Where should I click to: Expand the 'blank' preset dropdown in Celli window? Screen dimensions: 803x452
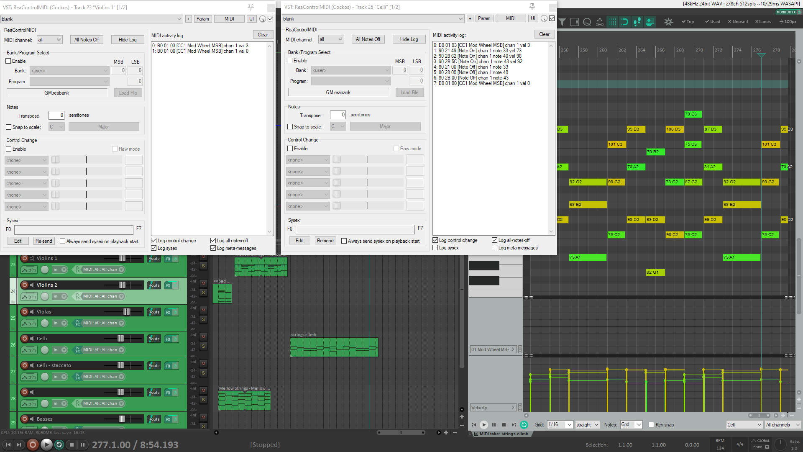pyautogui.click(x=460, y=19)
